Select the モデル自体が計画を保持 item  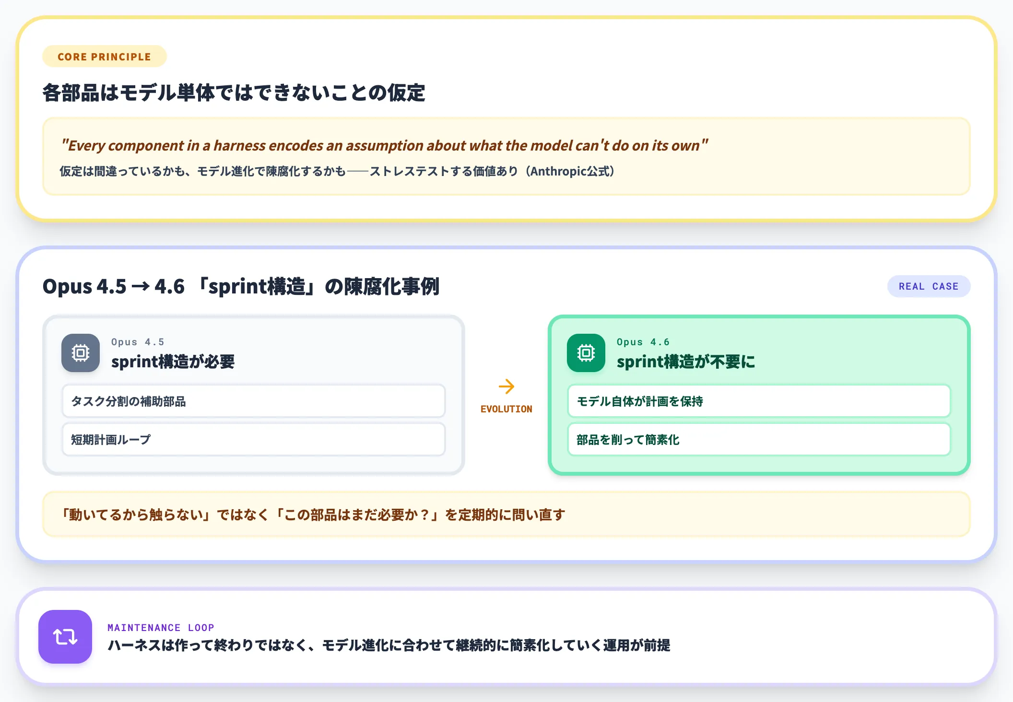pyautogui.click(x=759, y=401)
